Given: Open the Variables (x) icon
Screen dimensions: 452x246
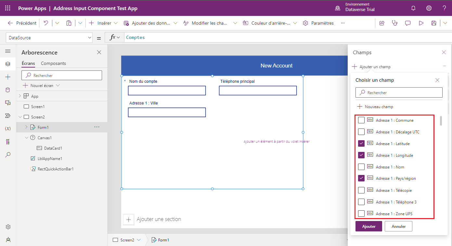Looking at the screenshot, I should 8,129.
